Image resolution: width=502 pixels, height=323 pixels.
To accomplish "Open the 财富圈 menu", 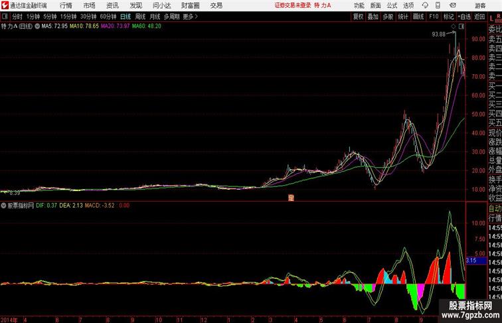I will (x=190, y=5).
